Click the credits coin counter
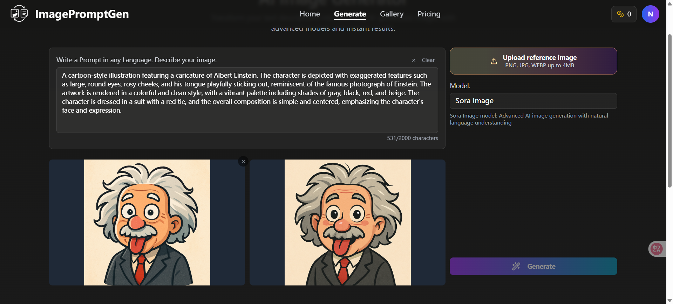Screen dimensions: 673x304 pos(624,14)
